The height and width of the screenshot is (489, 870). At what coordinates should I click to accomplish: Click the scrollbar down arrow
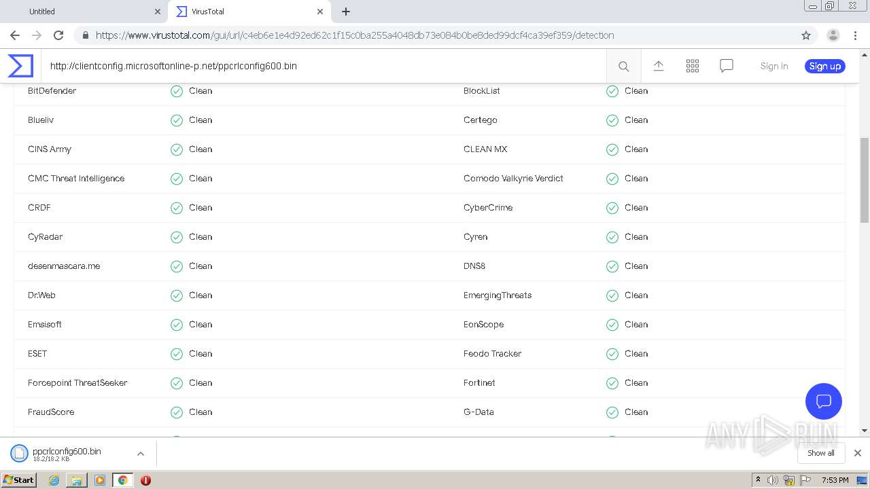tap(865, 431)
